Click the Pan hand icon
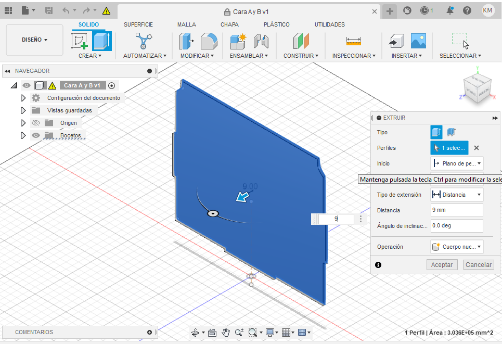The width and height of the screenshot is (502, 344). point(226,332)
